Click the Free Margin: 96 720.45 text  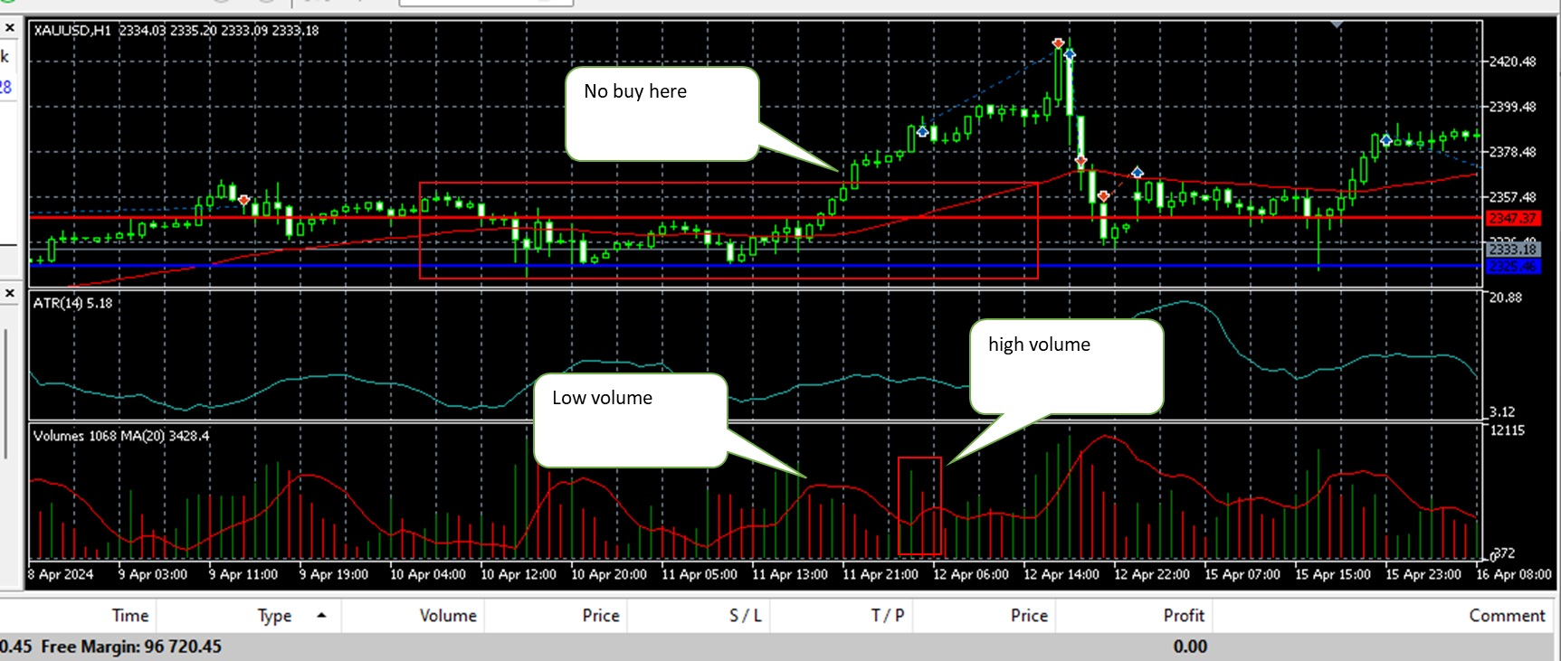pyautogui.click(x=131, y=647)
